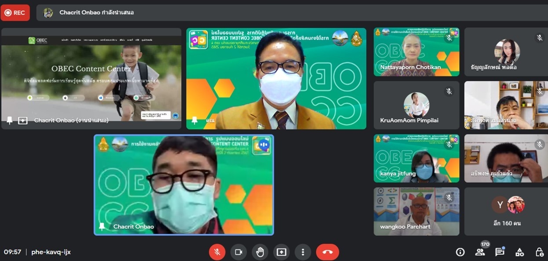Toggle the camera off
548x261 pixels.
(238, 252)
